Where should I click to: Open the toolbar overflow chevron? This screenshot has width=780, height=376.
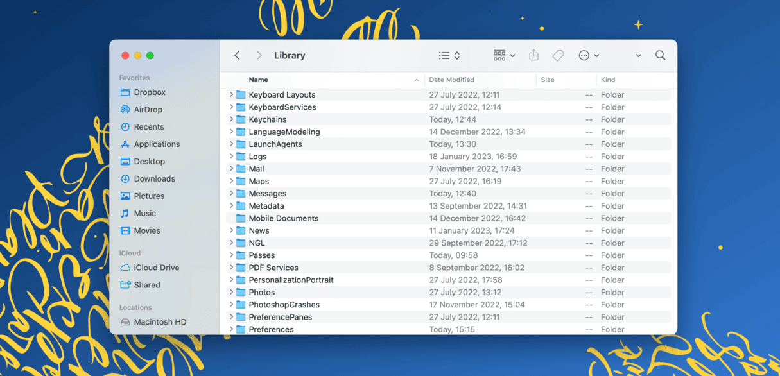click(638, 56)
